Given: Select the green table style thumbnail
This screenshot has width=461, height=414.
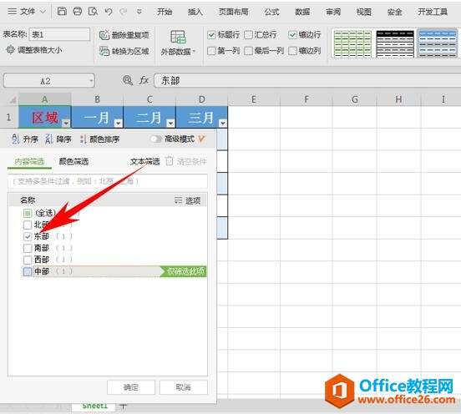Looking at the screenshot, I should 352,43.
